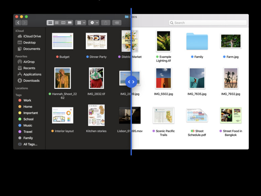Click the Search field
The image size is (261, 196).
pos(208,23)
